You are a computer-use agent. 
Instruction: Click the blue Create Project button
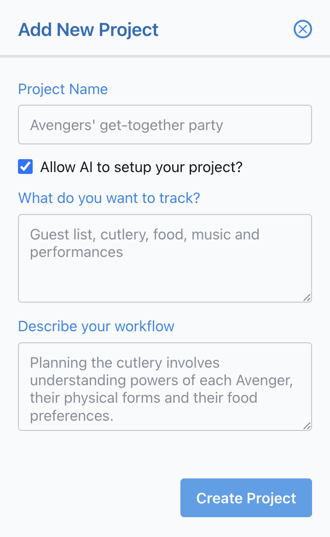[246, 498]
